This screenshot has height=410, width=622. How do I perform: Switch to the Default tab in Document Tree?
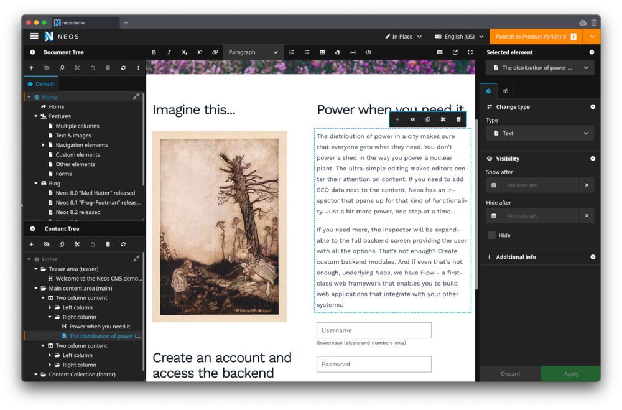click(x=42, y=84)
